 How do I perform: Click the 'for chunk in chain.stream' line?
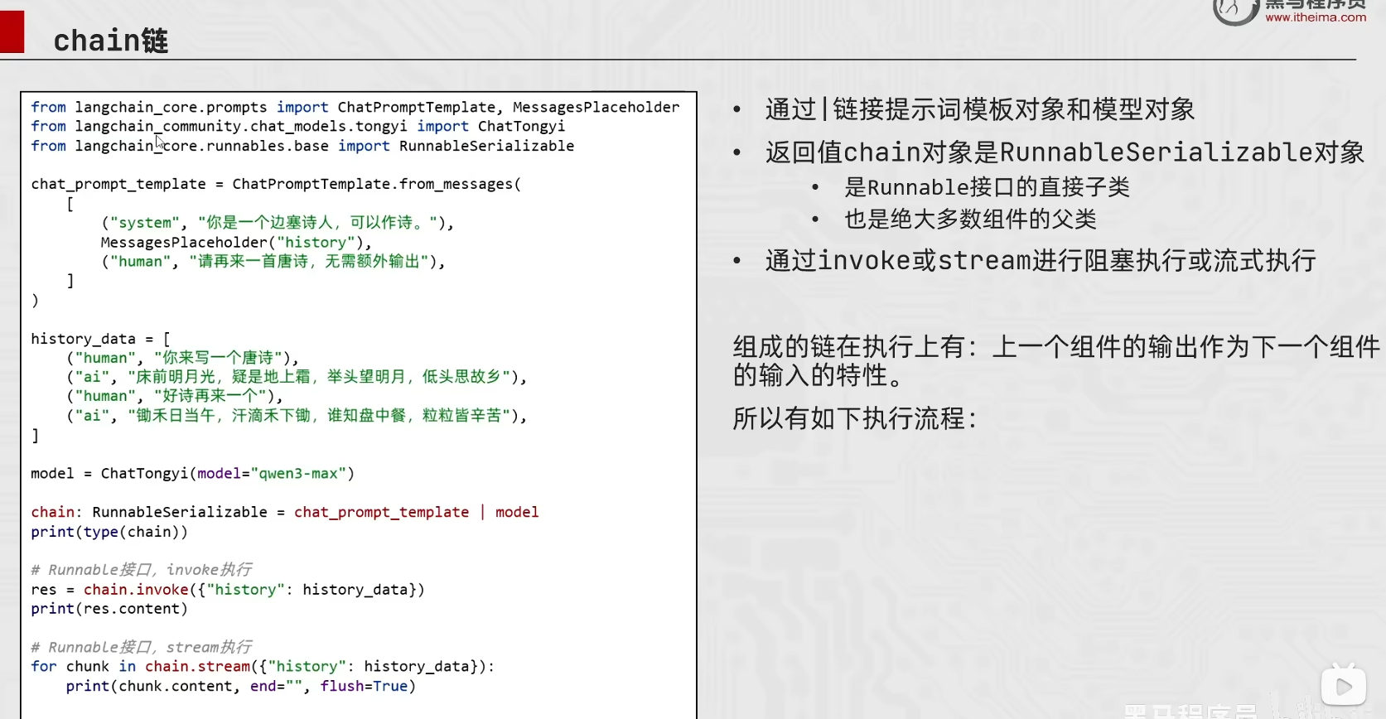click(263, 667)
